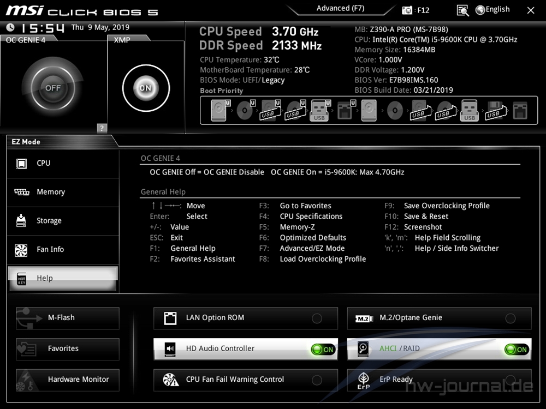Select the legacy USB hard disk boot icon
This screenshot has height=409, width=546.
point(420,111)
